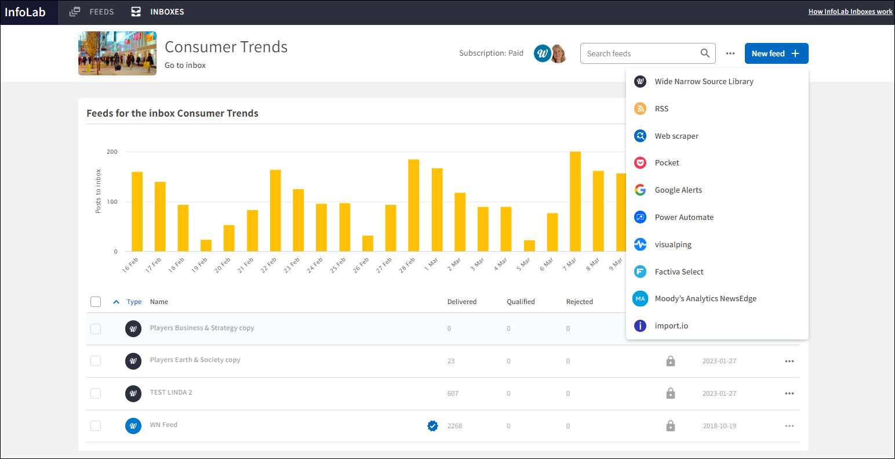Viewport: 895px width, 459px height.
Task: Focus the Search feeds input field
Action: coord(639,53)
